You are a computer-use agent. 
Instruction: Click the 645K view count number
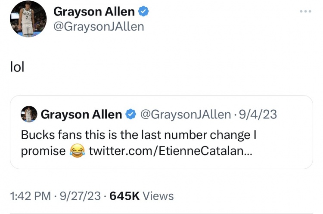point(124,195)
